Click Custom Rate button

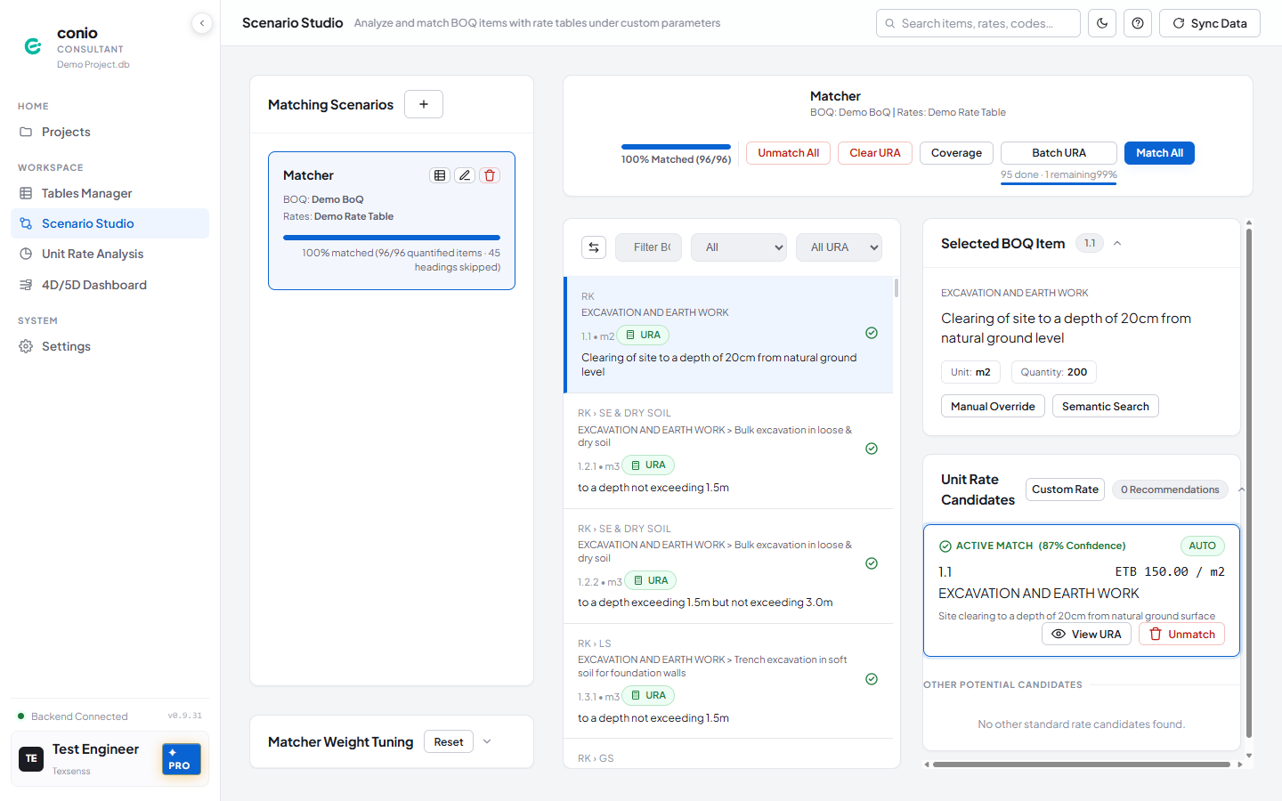click(x=1065, y=489)
